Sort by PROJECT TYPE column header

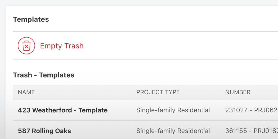pyautogui.click(x=158, y=92)
